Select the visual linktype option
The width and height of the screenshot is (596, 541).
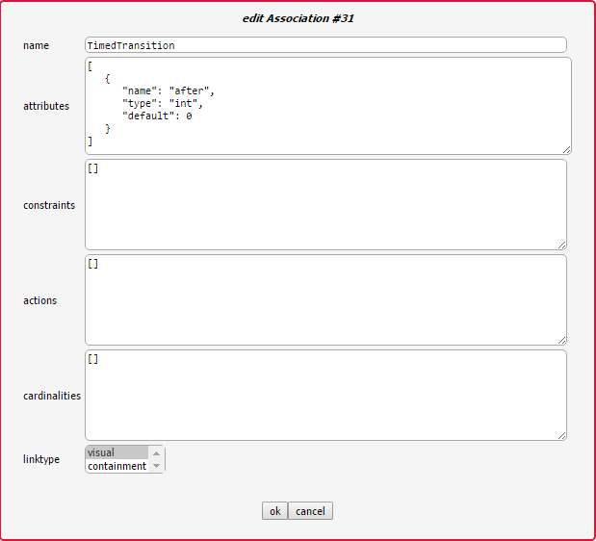116,452
